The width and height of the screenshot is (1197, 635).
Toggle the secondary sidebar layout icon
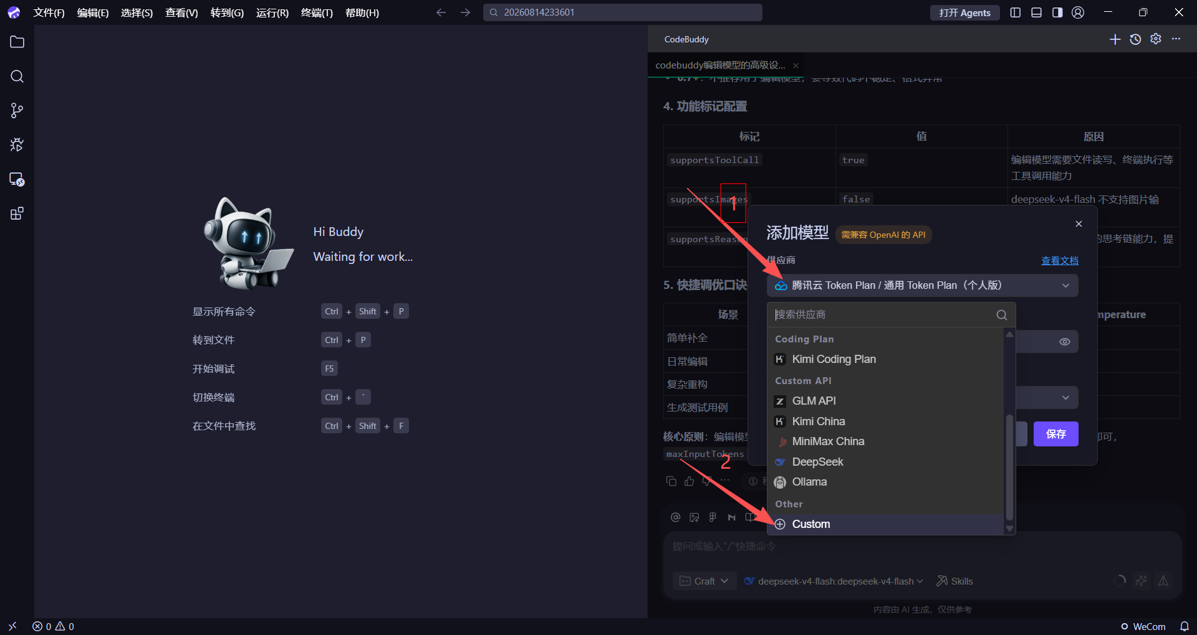(1057, 12)
